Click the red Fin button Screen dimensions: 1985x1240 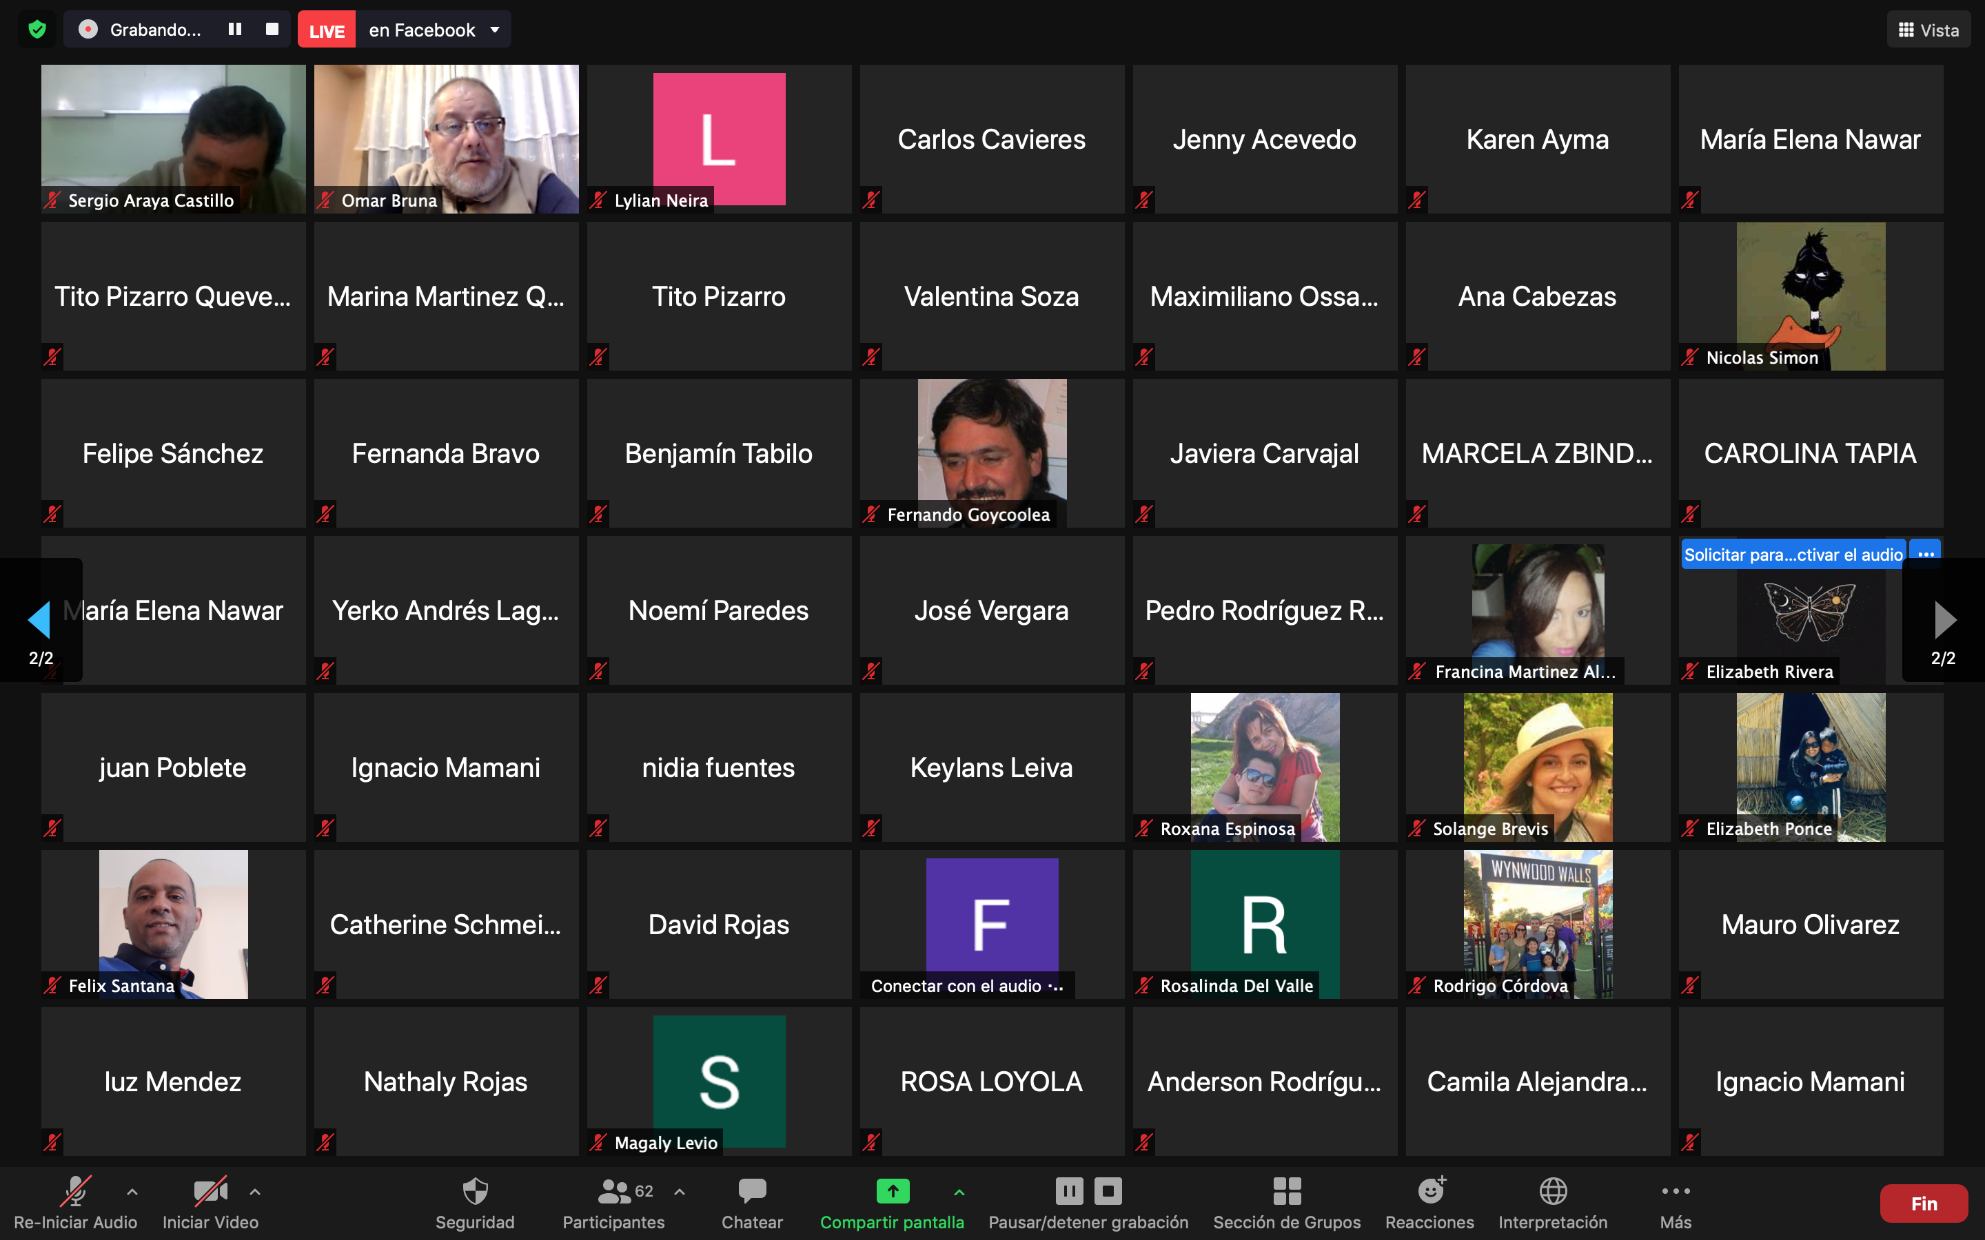click(x=1923, y=1203)
